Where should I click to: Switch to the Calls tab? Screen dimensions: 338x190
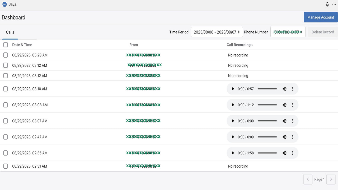click(x=10, y=32)
